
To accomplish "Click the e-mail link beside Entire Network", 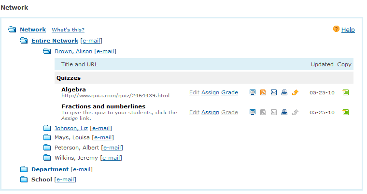I will coord(91,41).
